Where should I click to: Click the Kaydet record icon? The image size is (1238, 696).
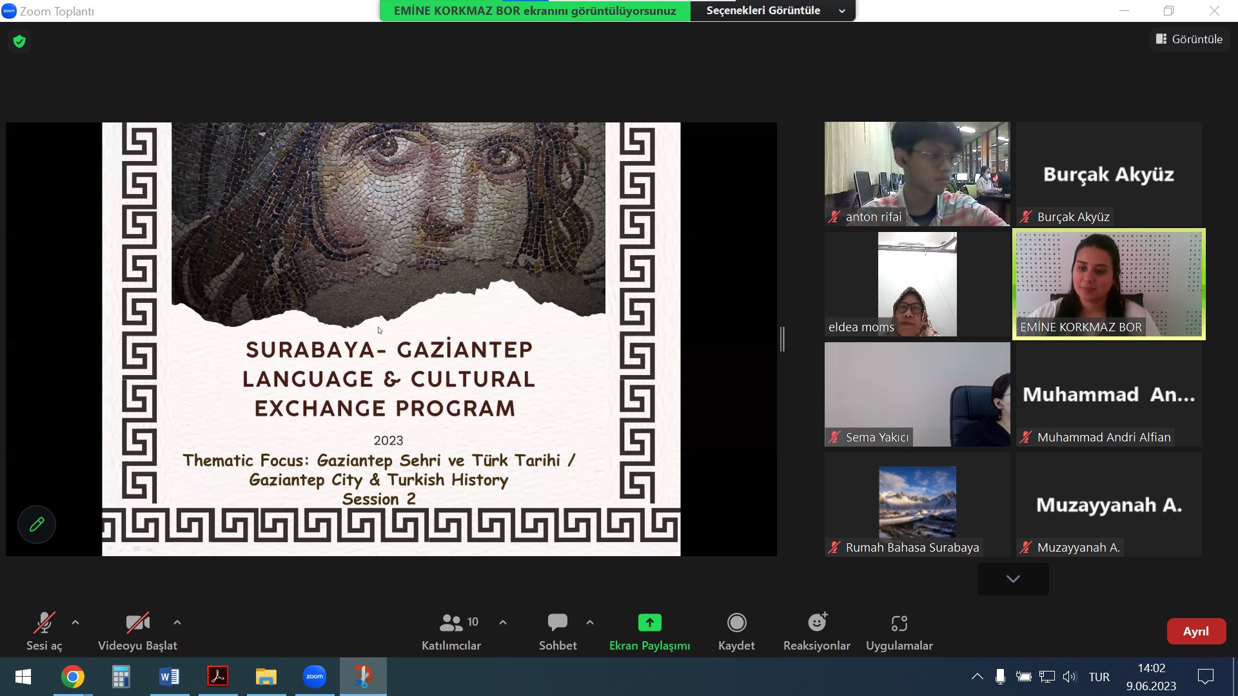pos(736,623)
